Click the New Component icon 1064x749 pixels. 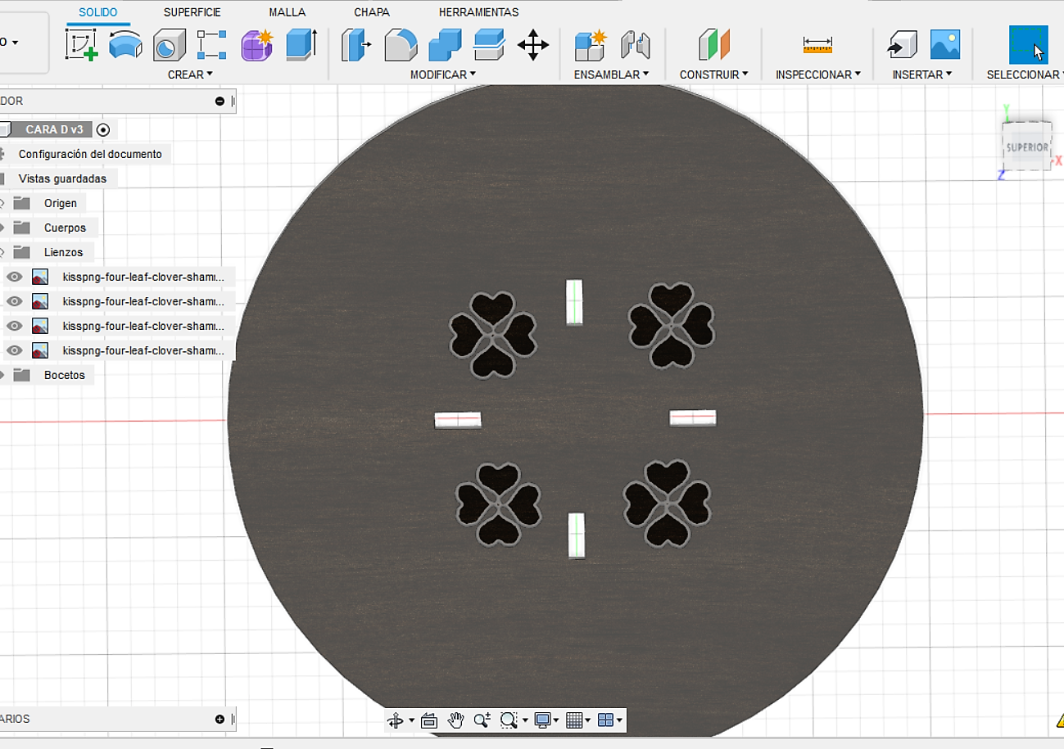coord(590,44)
